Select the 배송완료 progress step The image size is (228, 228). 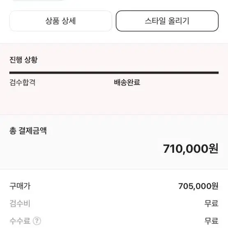(x=127, y=83)
